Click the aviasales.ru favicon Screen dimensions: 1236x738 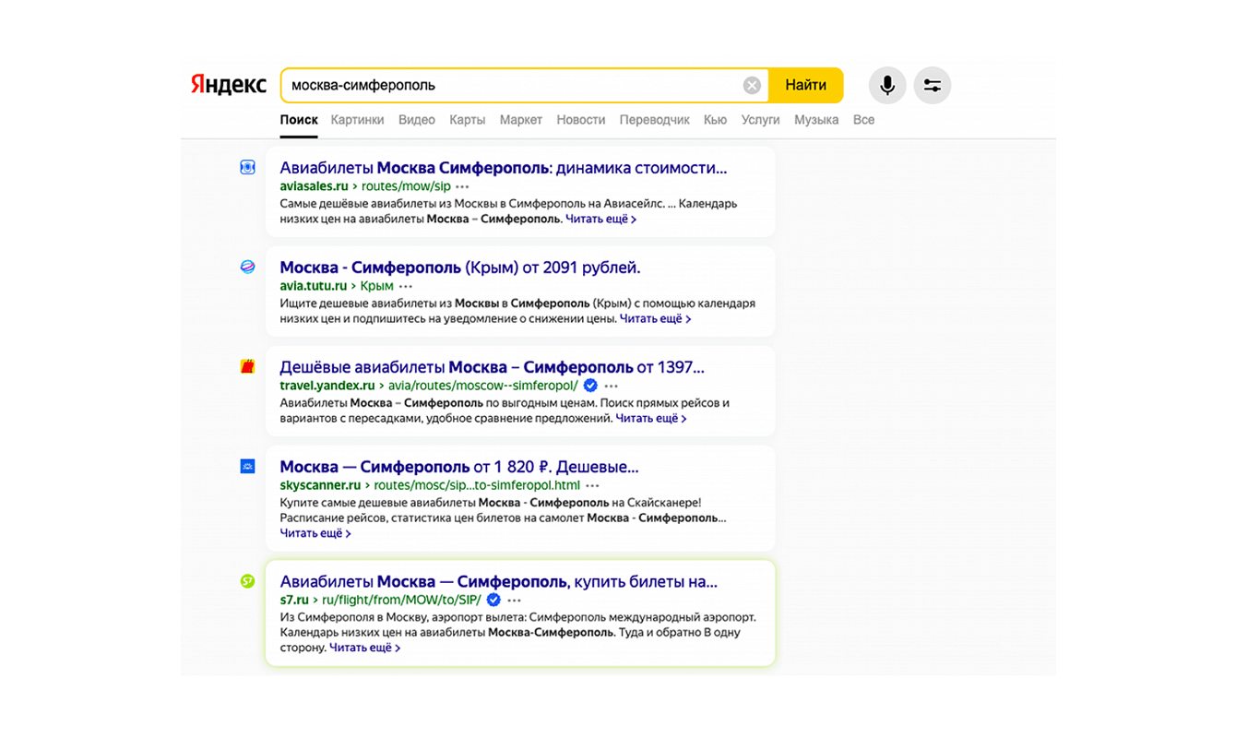[247, 167]
